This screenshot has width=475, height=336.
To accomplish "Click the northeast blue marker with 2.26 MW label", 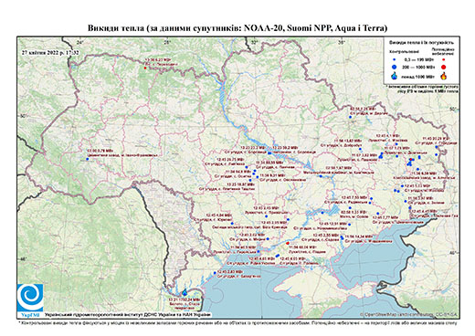I will pyautogui.click(x=350, y=117).
